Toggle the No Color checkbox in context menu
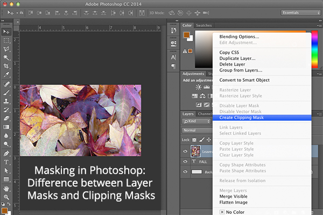 pos(222,212)
